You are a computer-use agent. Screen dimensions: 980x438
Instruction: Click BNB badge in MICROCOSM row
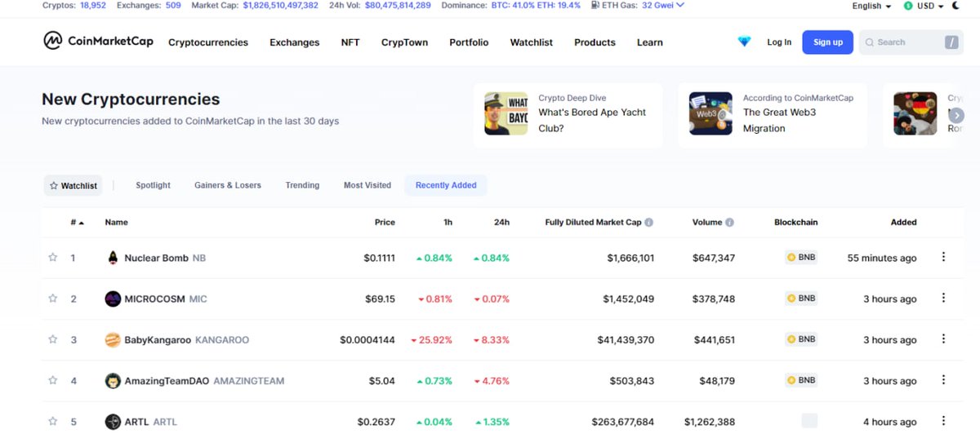(x=801, y=298)
